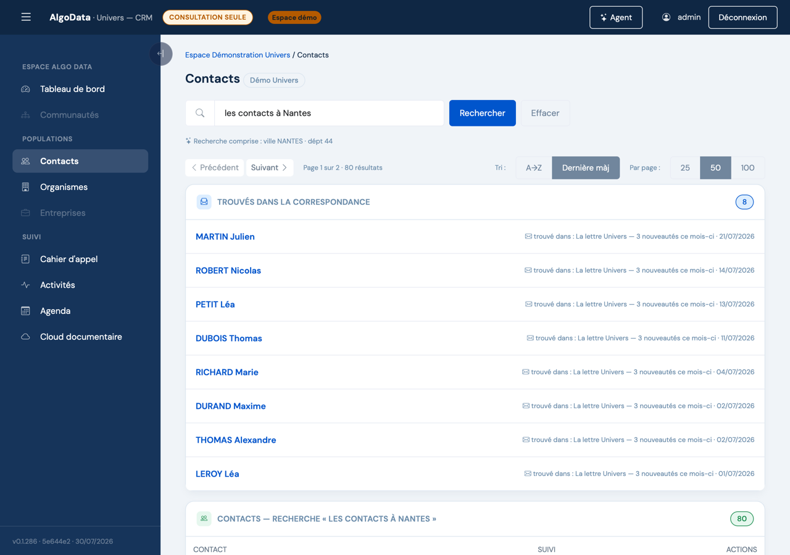Viewport: 790px width, 555px height.
Task: Click into the contacts search field
Action: point(329,113)
